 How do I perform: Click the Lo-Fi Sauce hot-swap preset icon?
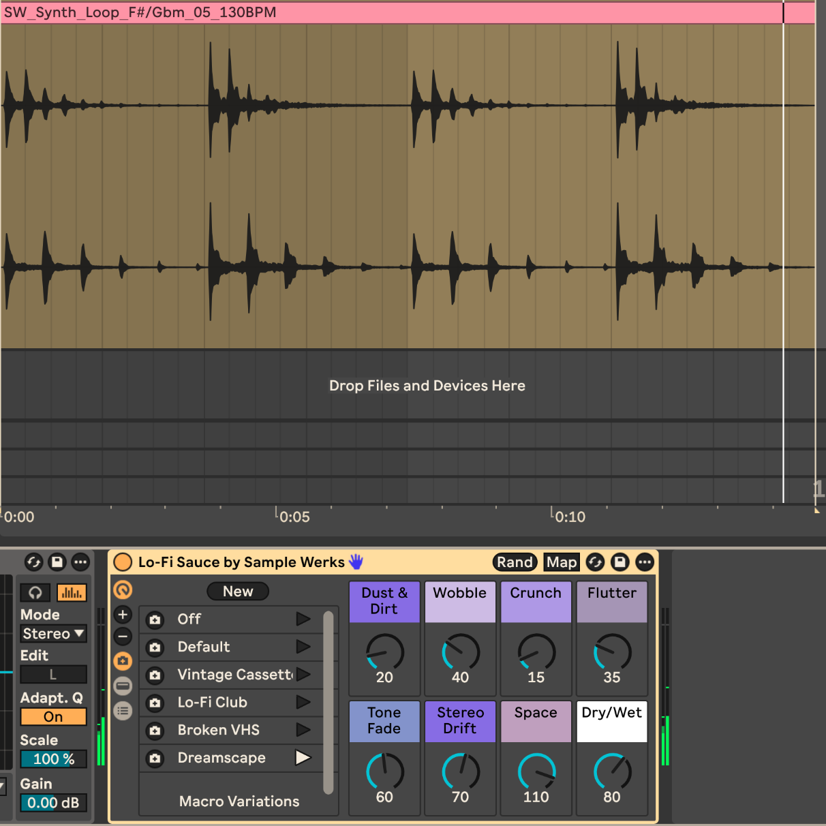click(x=595, y=562)
